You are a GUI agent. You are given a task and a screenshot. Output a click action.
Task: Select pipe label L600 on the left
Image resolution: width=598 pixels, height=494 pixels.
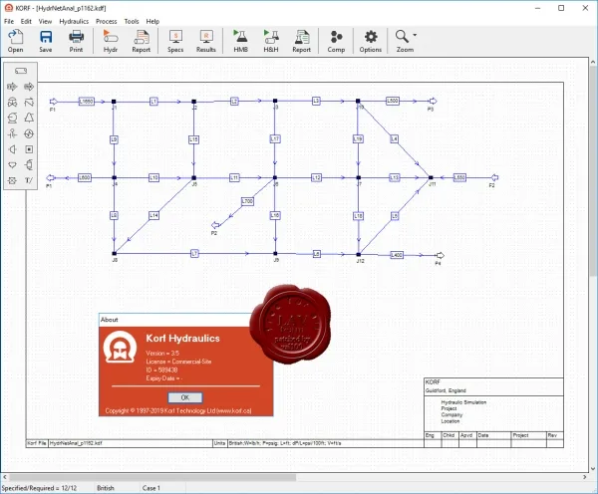85,177
